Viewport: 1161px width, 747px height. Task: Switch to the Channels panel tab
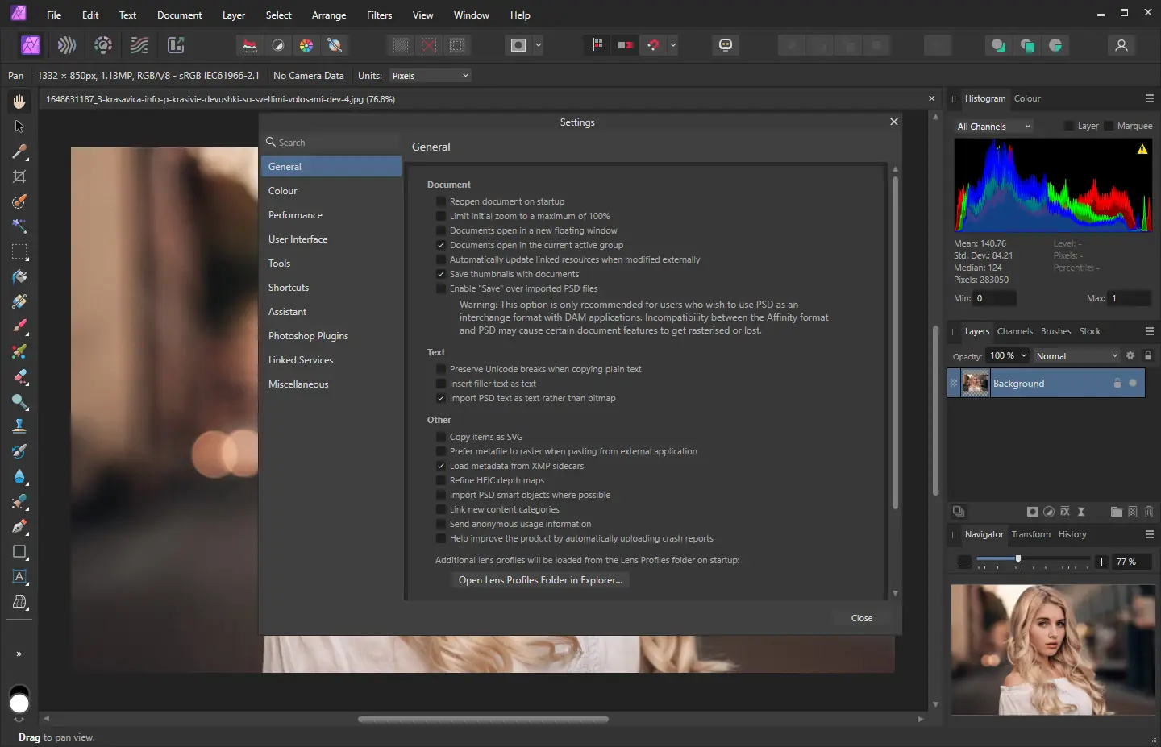pos(1014,331)
